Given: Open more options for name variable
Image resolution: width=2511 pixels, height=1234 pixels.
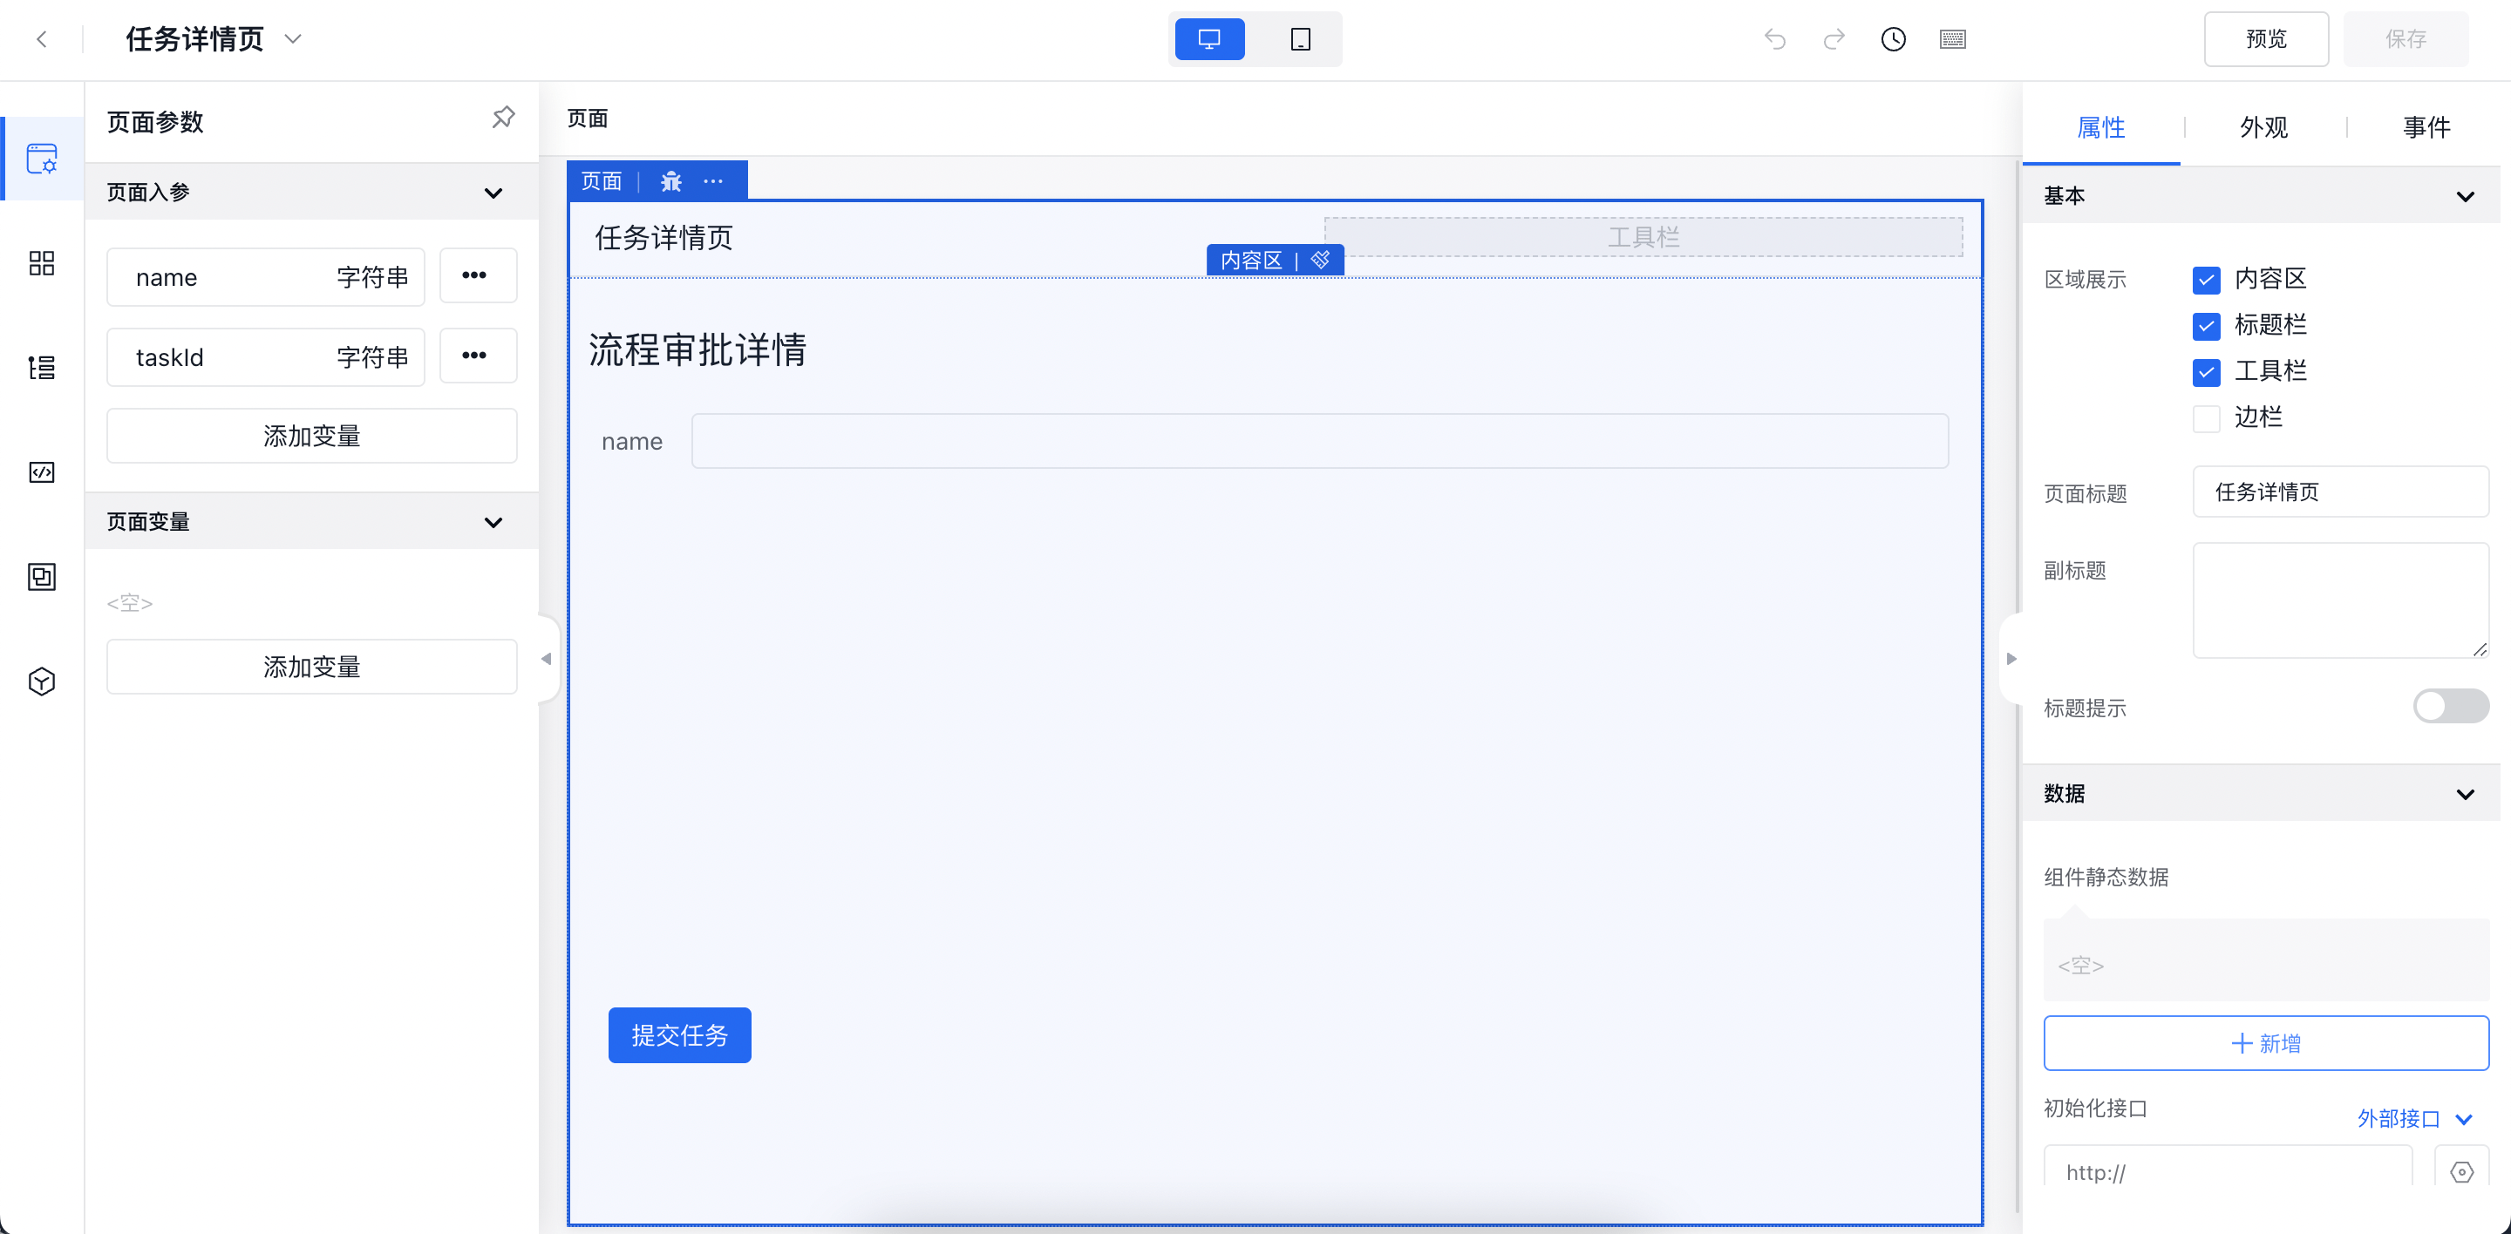Looking at the screenshot, I should (478, 275).
